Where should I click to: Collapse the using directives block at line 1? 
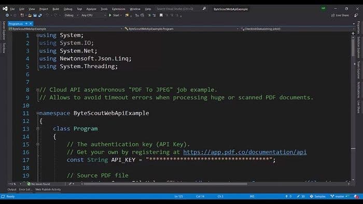(x=38, y=35)
